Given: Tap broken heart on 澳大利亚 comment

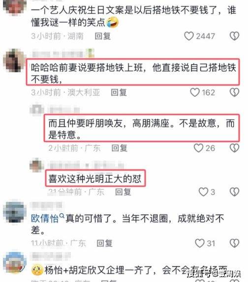Looking at the screenshot, I should 234,92.
